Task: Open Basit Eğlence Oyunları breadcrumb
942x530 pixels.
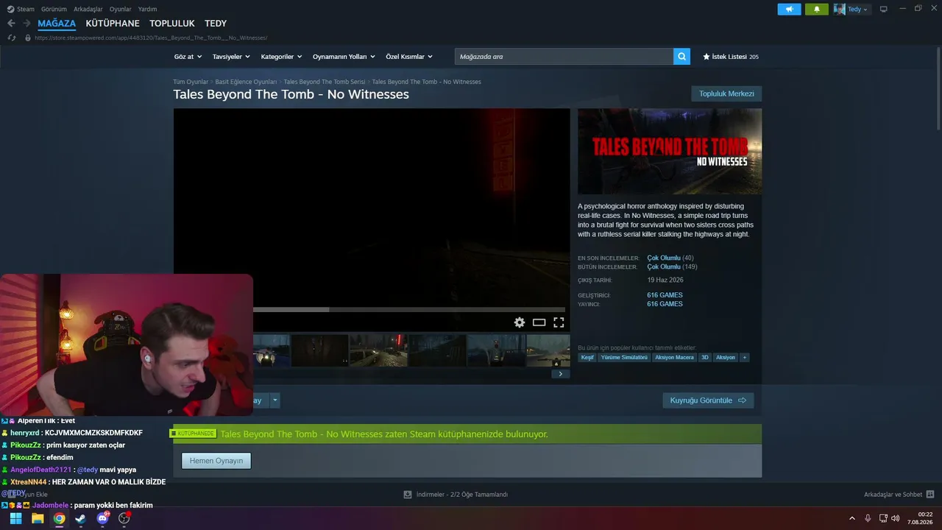Action: (246, 82)
